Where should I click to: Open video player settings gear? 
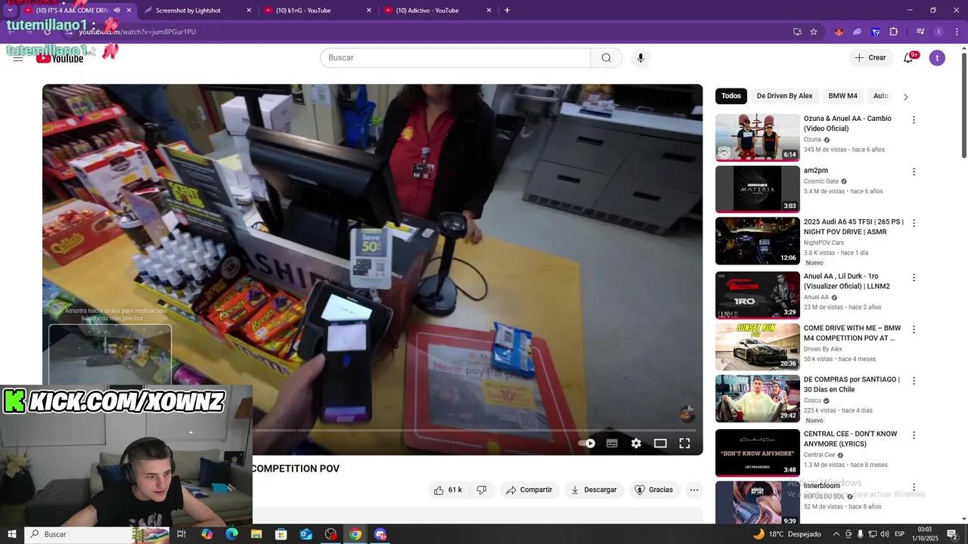point(636,444)
